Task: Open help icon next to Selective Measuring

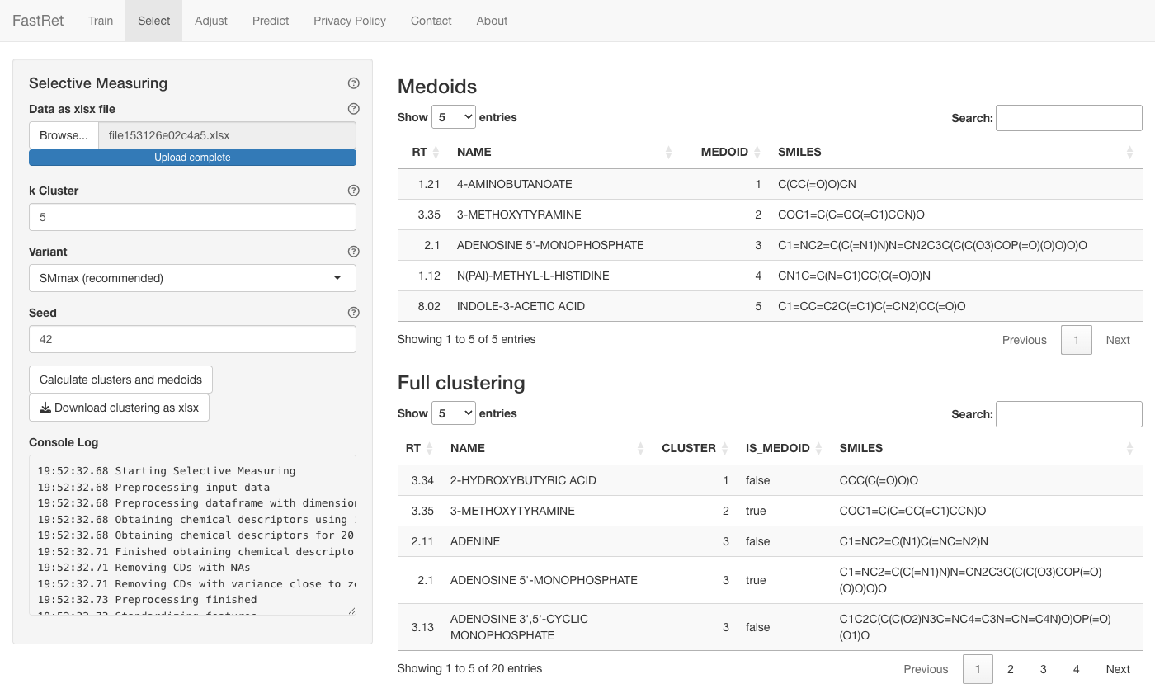Action: pyautogui.click(x=354, y=83)
